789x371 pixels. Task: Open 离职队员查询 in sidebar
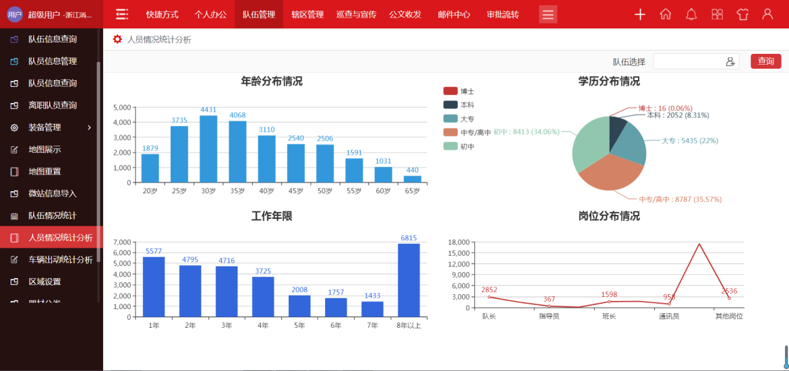(x=53, y=106)
